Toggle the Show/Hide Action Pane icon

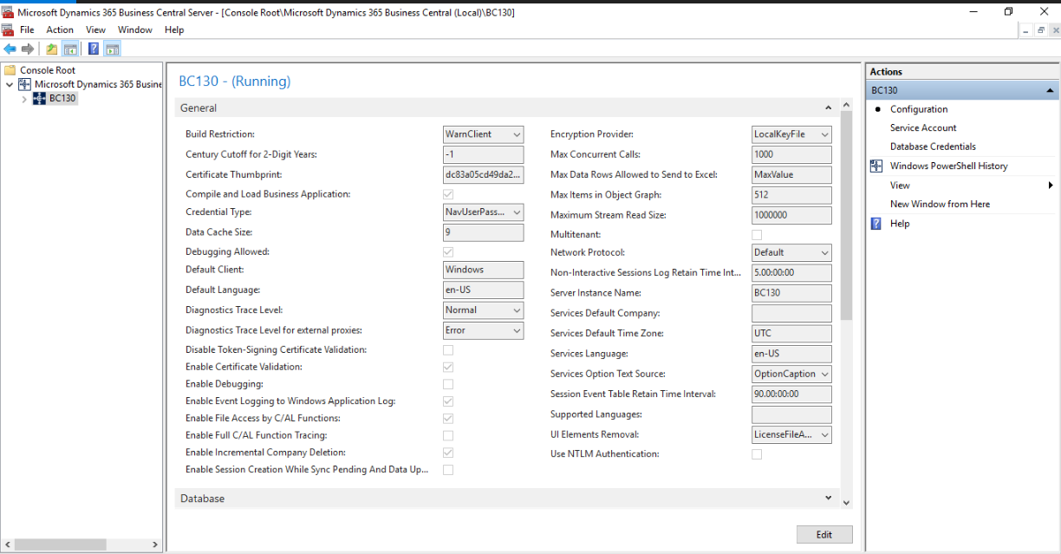click(113, 49)
